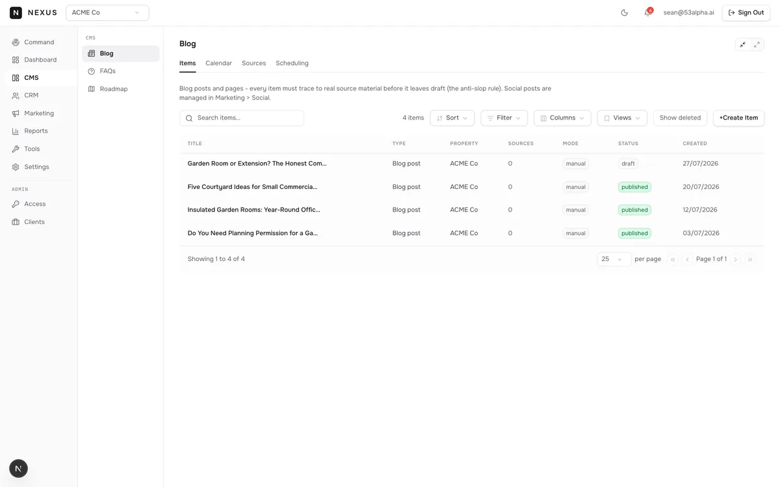Click the Clients briefcase icon in the sidebar
Viewport: 780px width, 487px height.
[x=16, y=222]
